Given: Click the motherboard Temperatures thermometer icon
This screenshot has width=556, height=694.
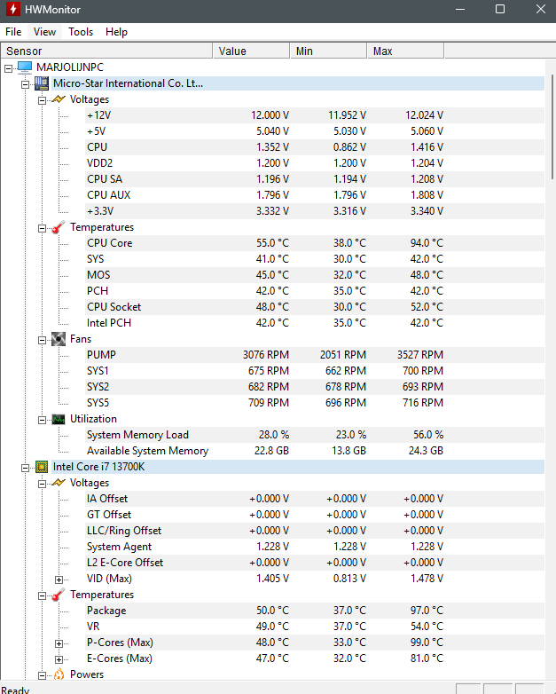Looking at the screenshot, I should (59, 227).
